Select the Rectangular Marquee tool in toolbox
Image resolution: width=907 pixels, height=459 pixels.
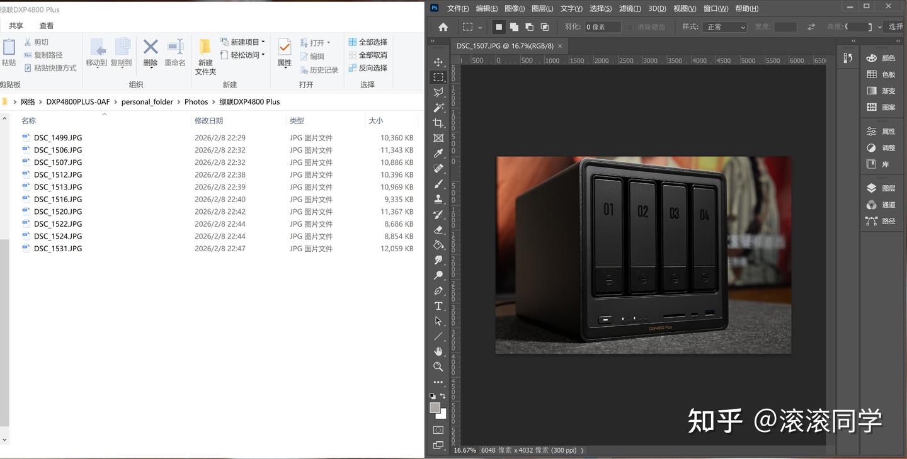click(438, 77)
